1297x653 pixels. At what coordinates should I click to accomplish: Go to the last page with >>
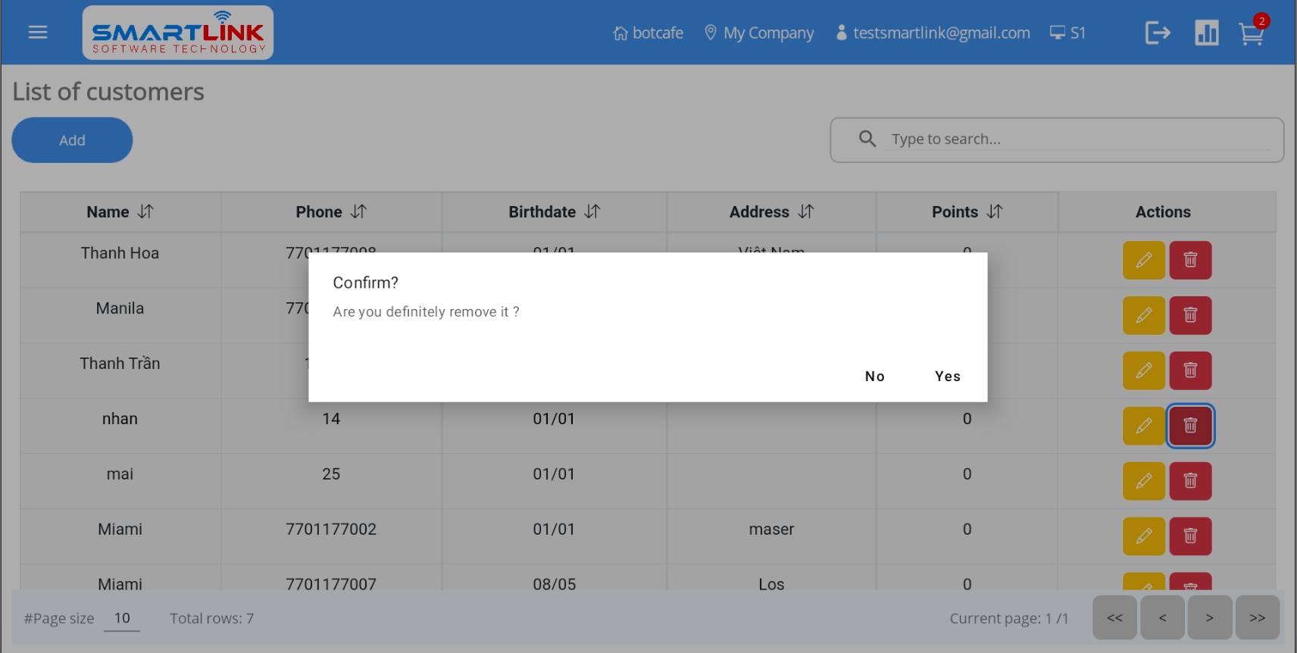pyautogui.click(x=1257, y=618)
